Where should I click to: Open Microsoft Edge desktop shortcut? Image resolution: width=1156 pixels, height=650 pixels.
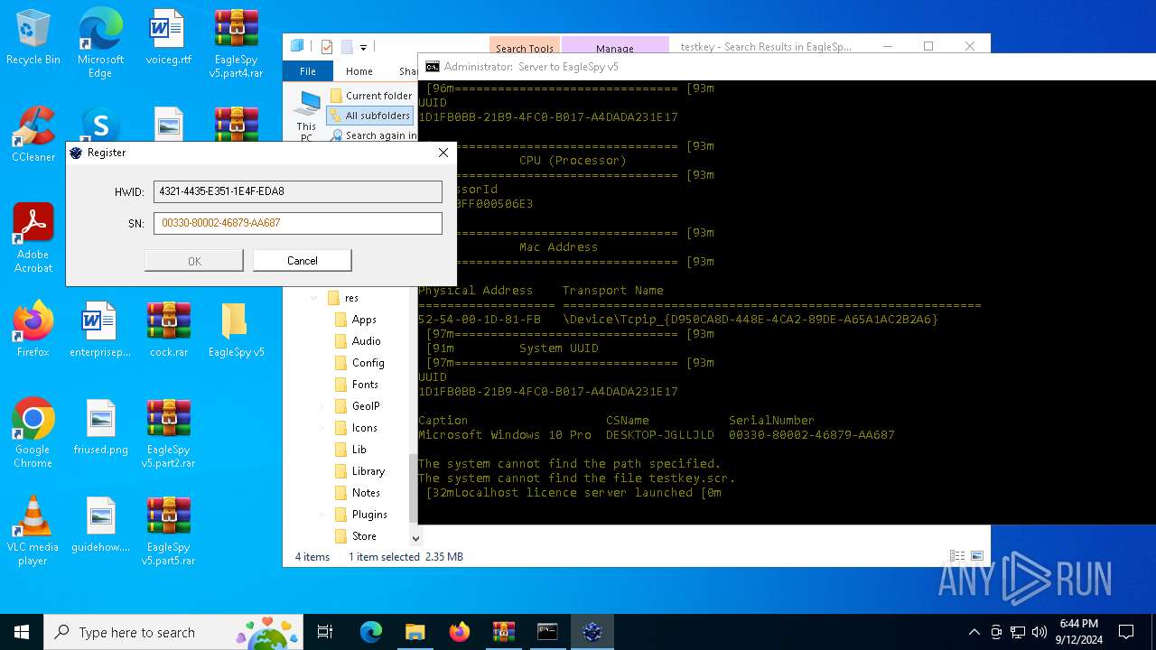pyautogui.click(x=100, y=42)
